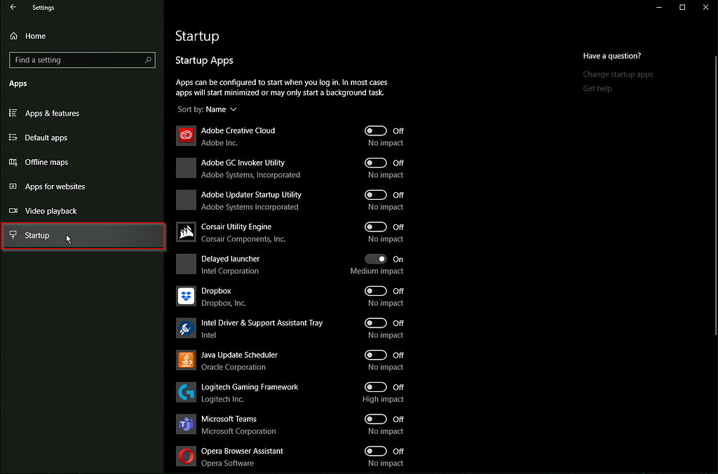The height and width of the screenshot is (474, 718).
Task: Click the 'Adobe Inc.' publisher text
Action: point(219,143)
